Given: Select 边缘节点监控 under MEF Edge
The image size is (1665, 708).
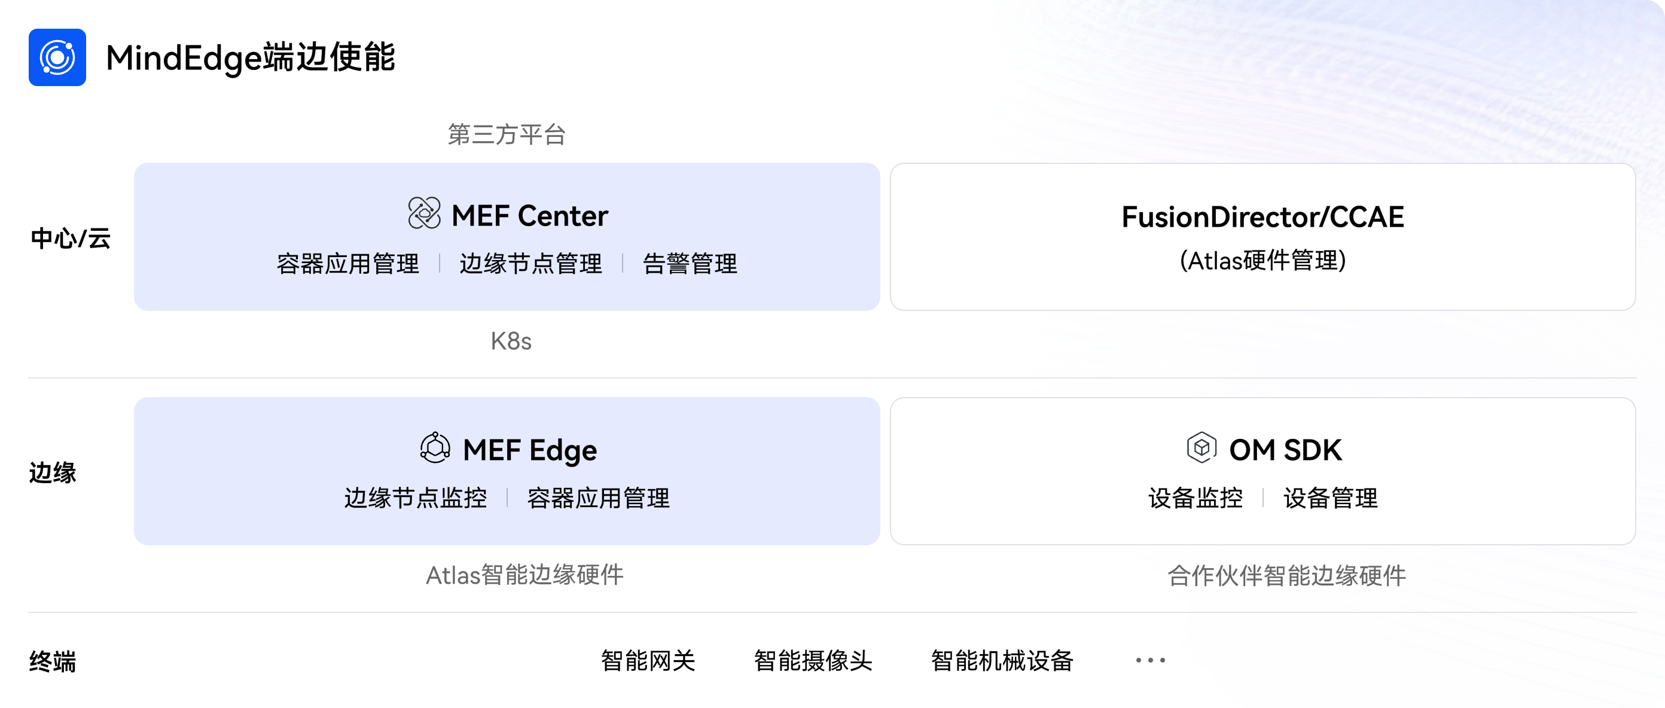Looking at the screenshot, I should [x=416, y=498].
